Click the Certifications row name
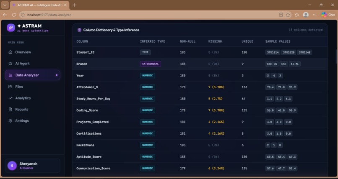This screenshot has height=179, width=338. (x=89, y=133)
